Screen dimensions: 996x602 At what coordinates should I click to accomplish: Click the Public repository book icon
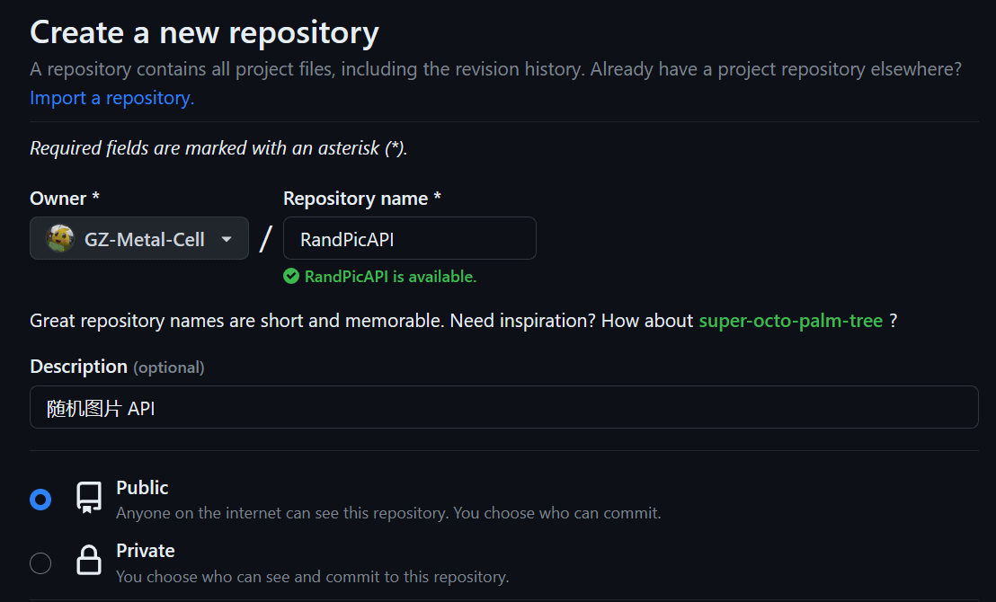tap(89, 497)
